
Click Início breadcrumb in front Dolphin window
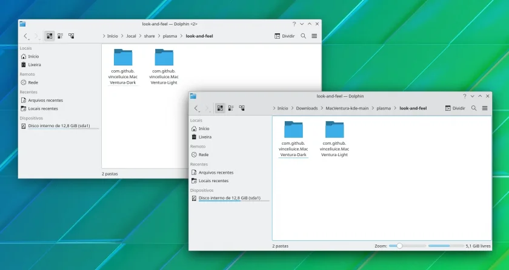(x=283, y=108)
